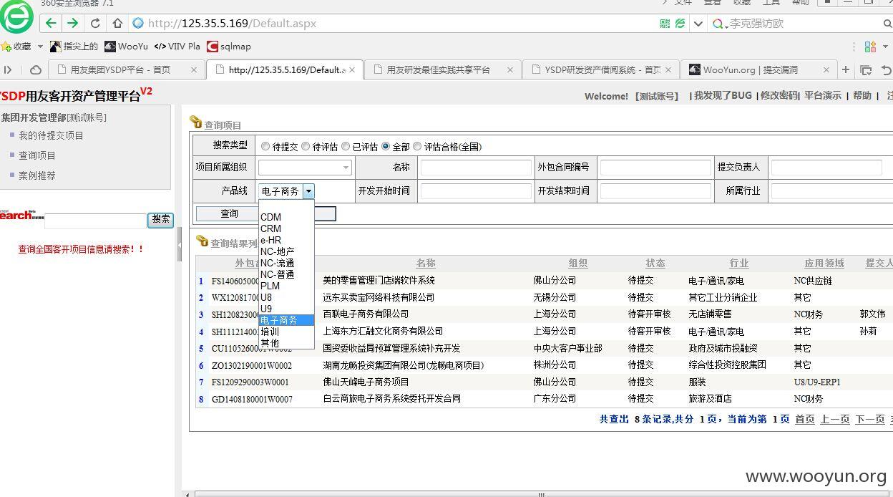893x497 pixels.
Task: Open the 收藏 favorites star
Action: click(16, 47)
